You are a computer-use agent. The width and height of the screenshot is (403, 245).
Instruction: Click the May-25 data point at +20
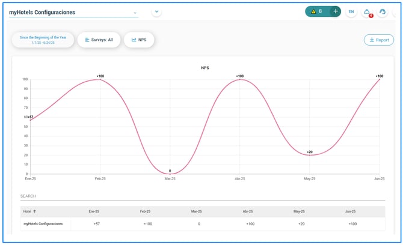click(309, 155)
